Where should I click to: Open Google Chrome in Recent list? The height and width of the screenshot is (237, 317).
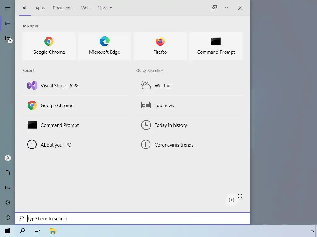[76, 106]
